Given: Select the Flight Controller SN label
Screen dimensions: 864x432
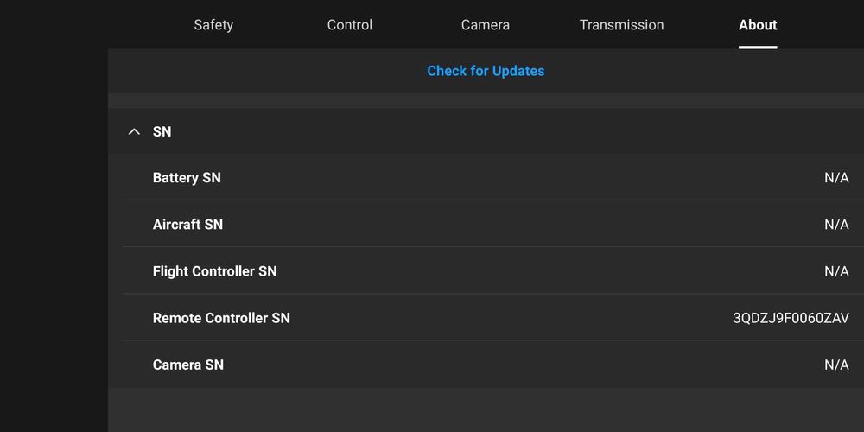Looking at the screenshot, I should click(x=214, y=271).
